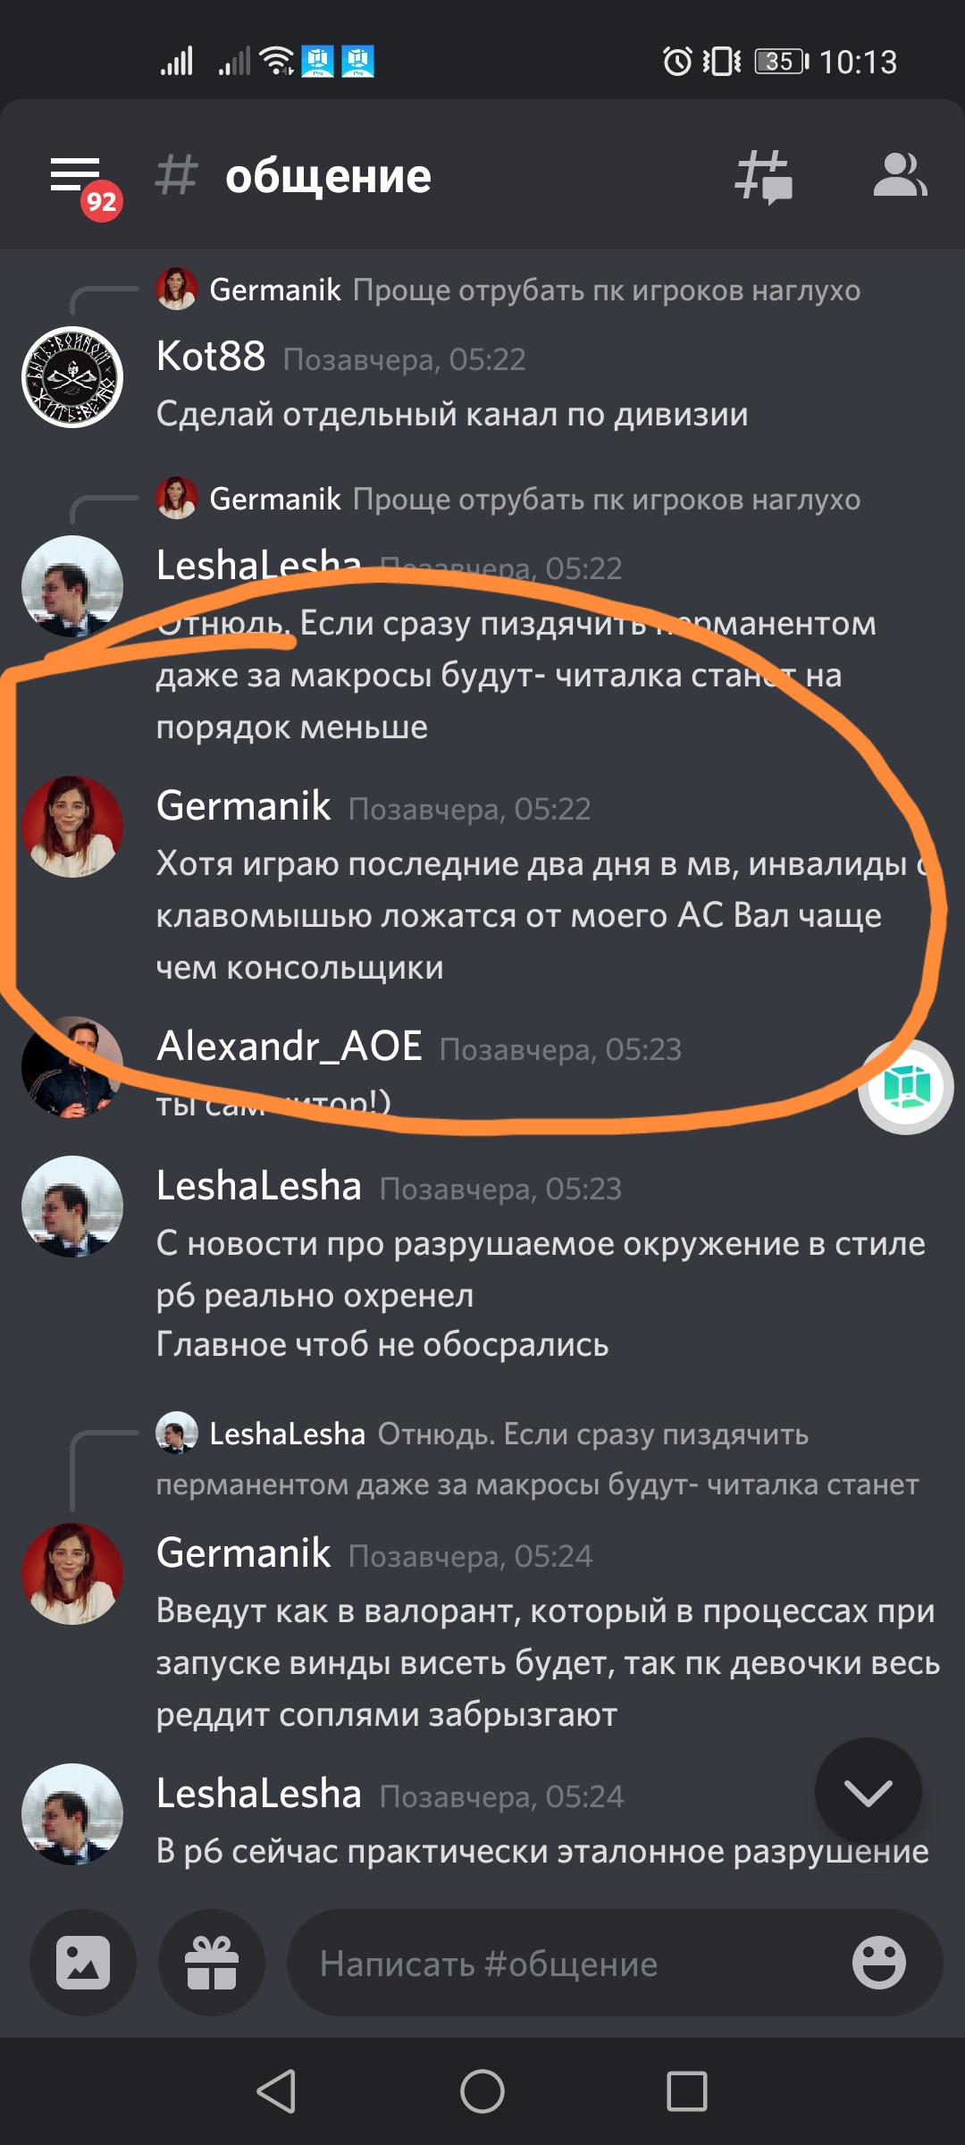Tap the общение channel title
The width and height of the screenshot is (965, 2145).
click(328, 176)
